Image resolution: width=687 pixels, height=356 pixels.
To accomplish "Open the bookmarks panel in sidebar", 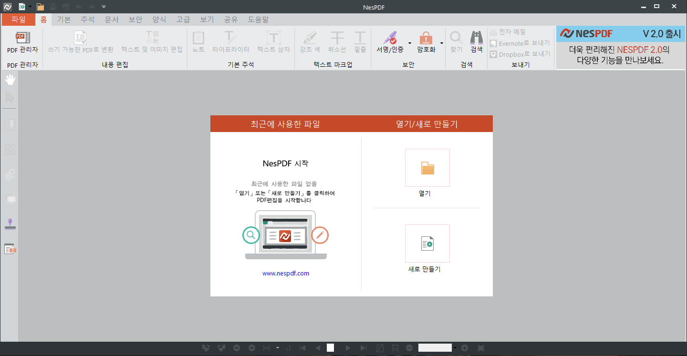I will [10, 125].
